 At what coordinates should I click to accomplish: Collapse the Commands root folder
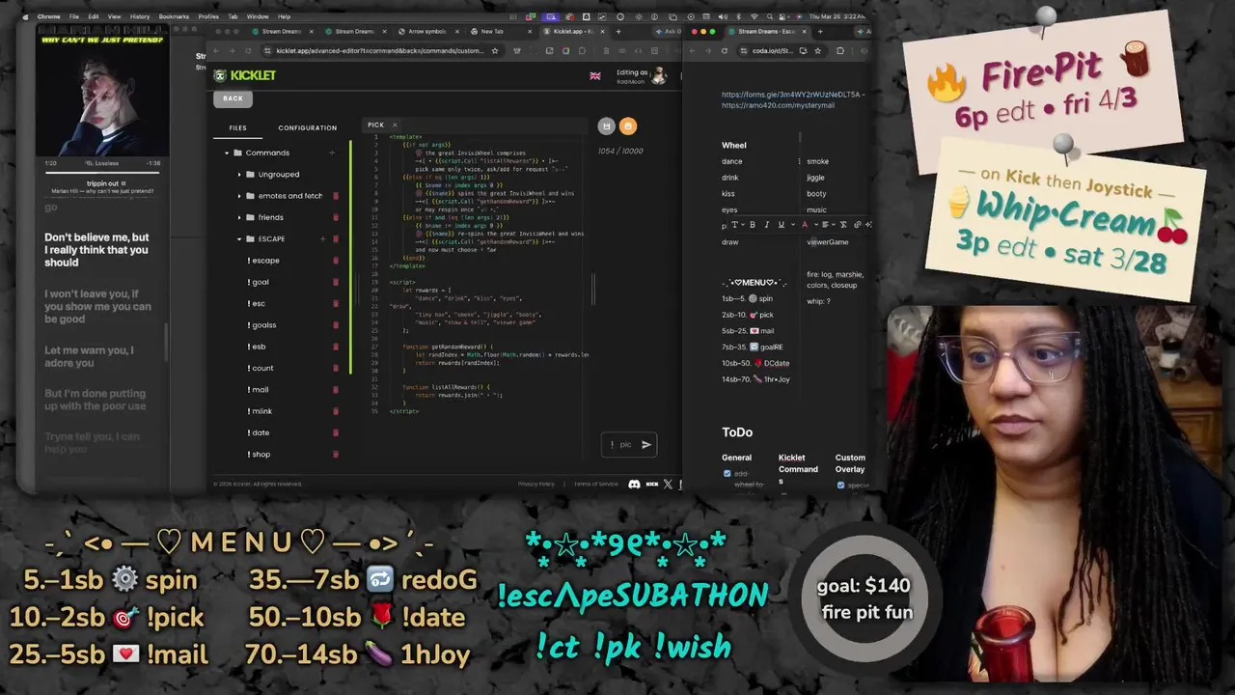pyautogui.click(x=227, y=153)
